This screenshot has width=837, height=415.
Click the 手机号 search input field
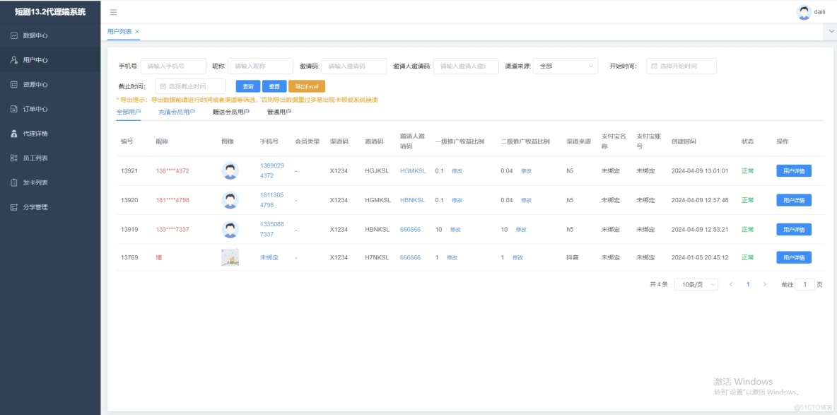coord(173,65)
